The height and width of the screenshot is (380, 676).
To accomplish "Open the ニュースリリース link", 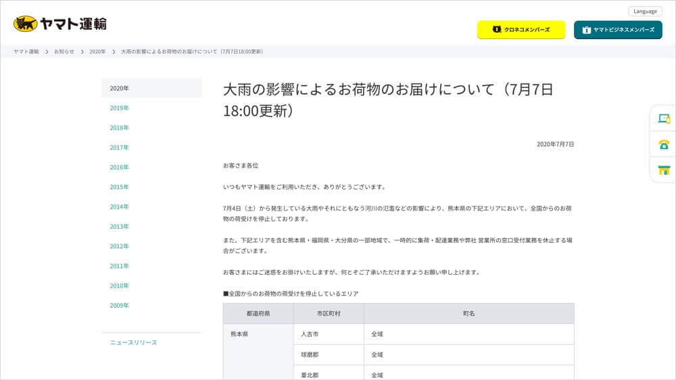I will click(x=133, y=342).
